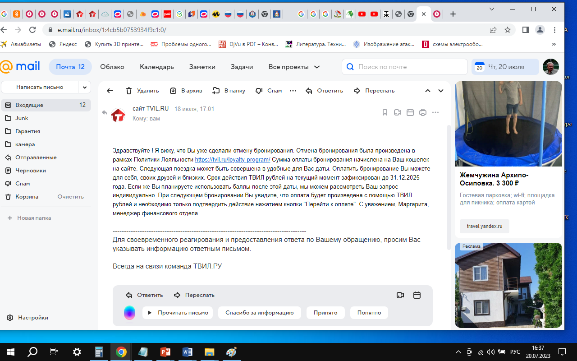The width and height of the screenshot is (577, 361).
Task: Switch to the Почта tab
Action: coord(70,67)
